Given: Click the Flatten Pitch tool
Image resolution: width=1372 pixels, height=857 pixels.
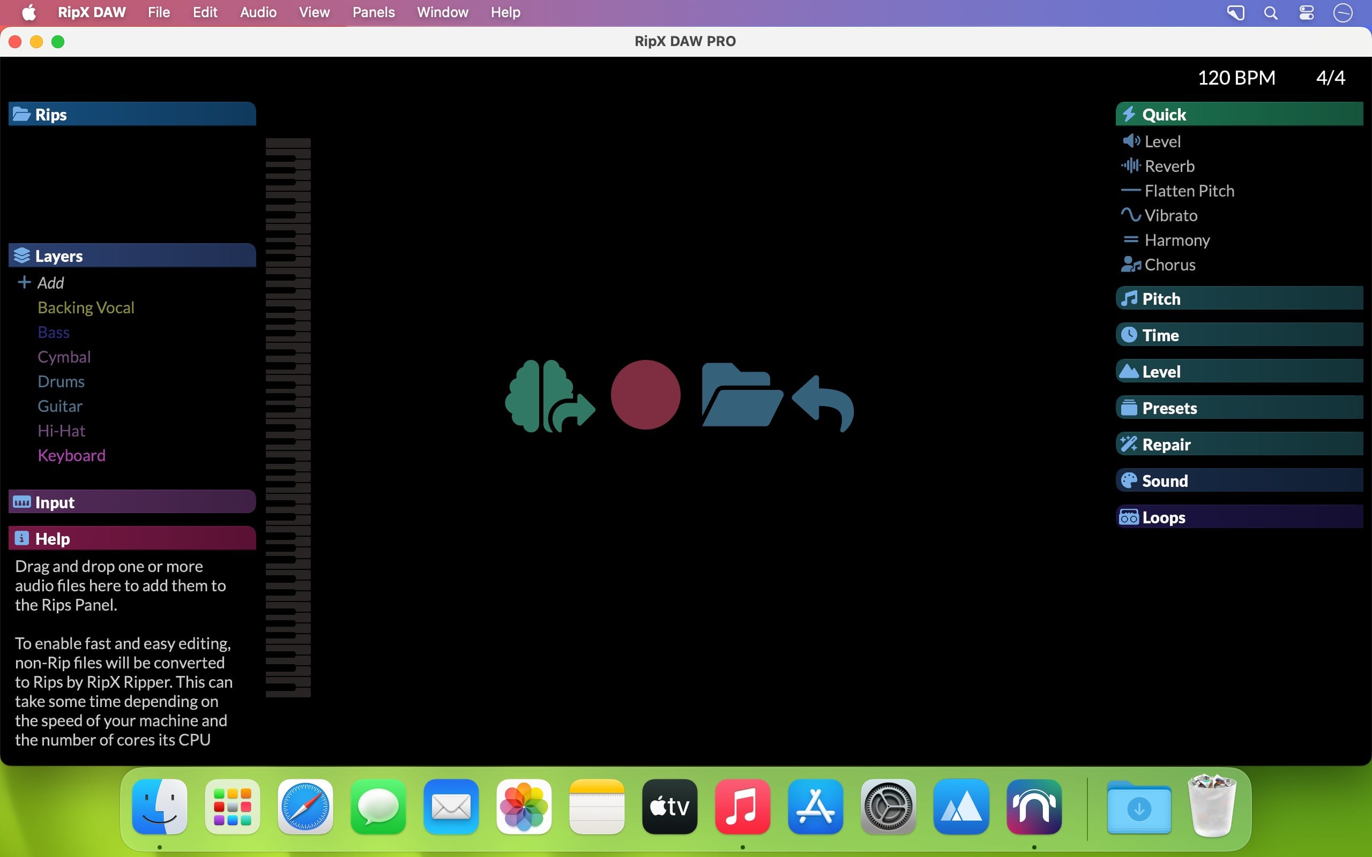Looking at the screenshot, I should [x=1188, y=191].
